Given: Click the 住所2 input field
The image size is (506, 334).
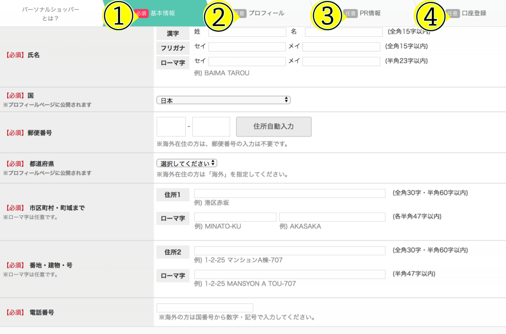Looking at the screenshot, I should click(x=290, y=251).
